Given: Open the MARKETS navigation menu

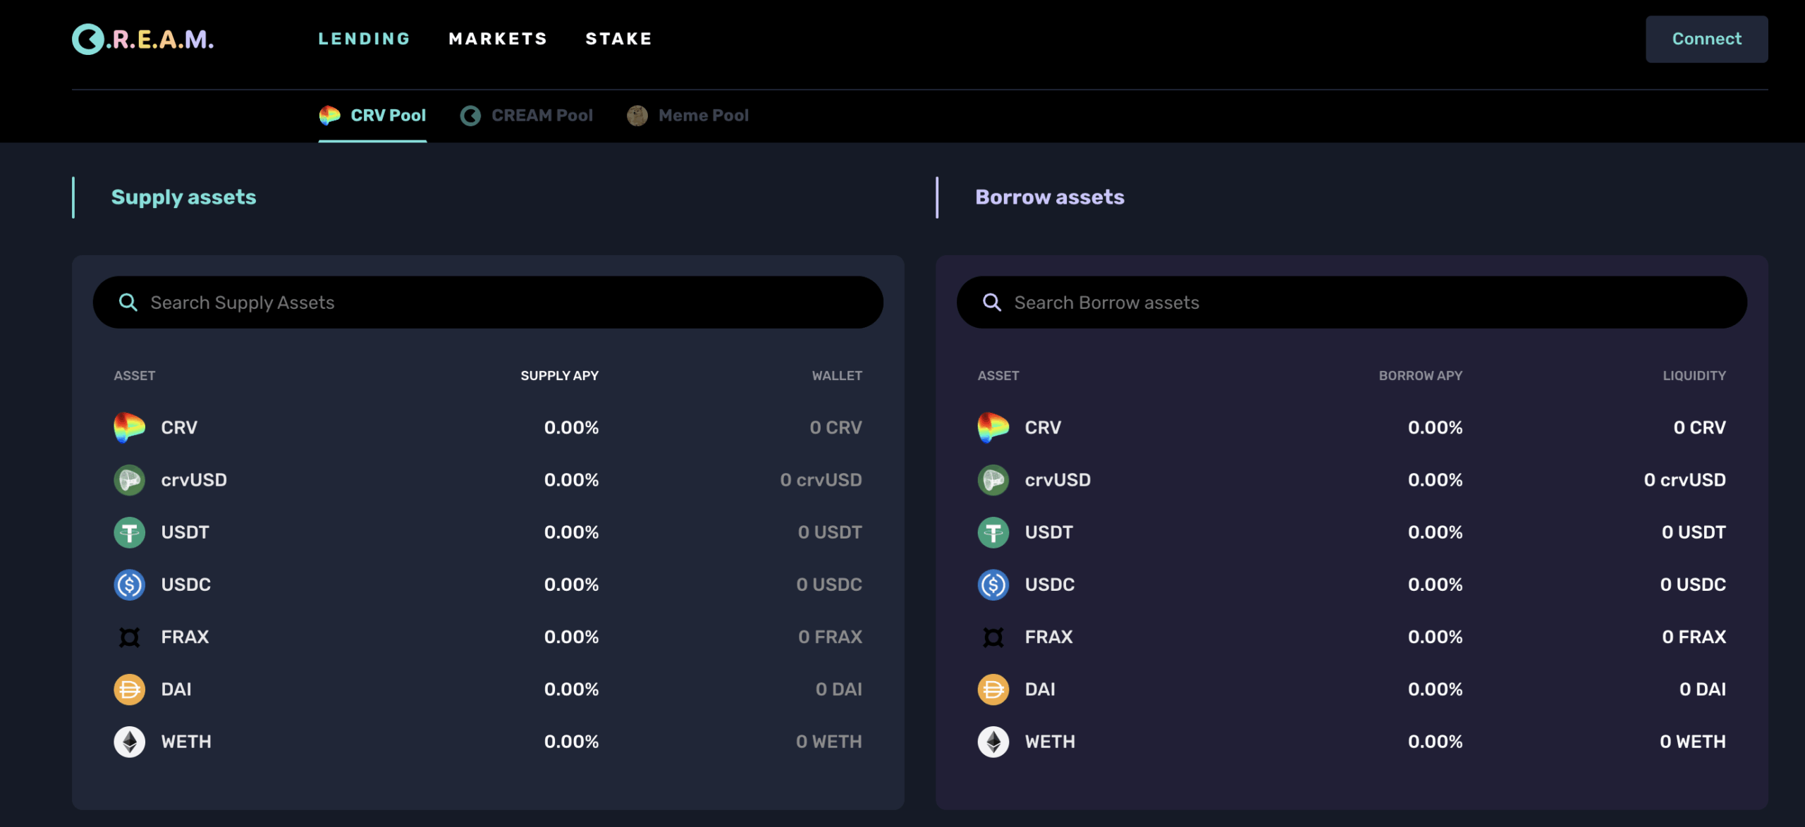Looking at the screenshot, I should (498, 39).
